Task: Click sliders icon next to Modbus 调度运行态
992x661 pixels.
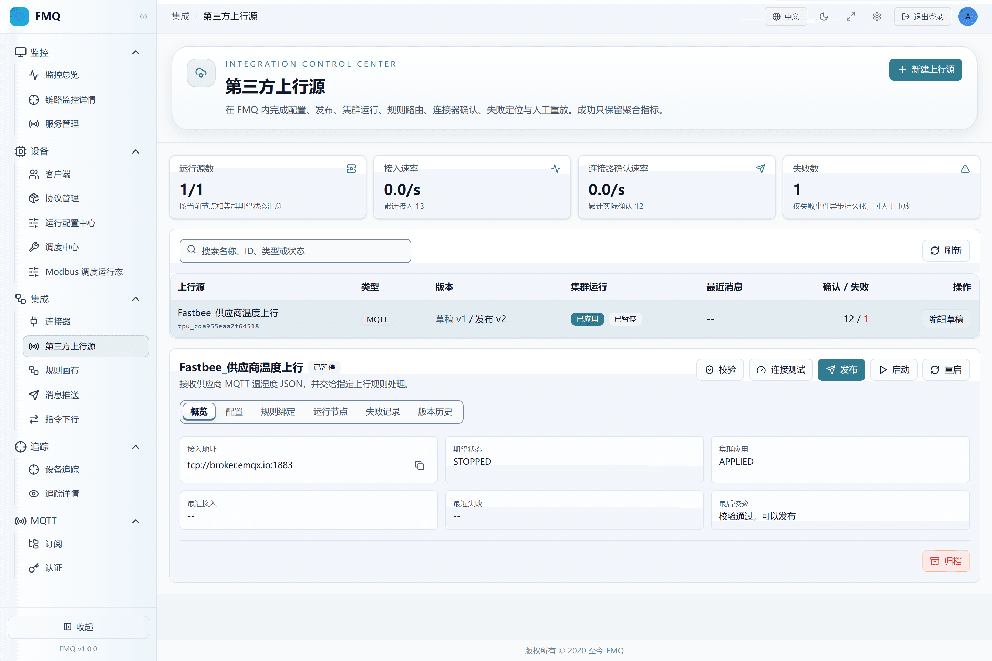Action: [34, 272]
